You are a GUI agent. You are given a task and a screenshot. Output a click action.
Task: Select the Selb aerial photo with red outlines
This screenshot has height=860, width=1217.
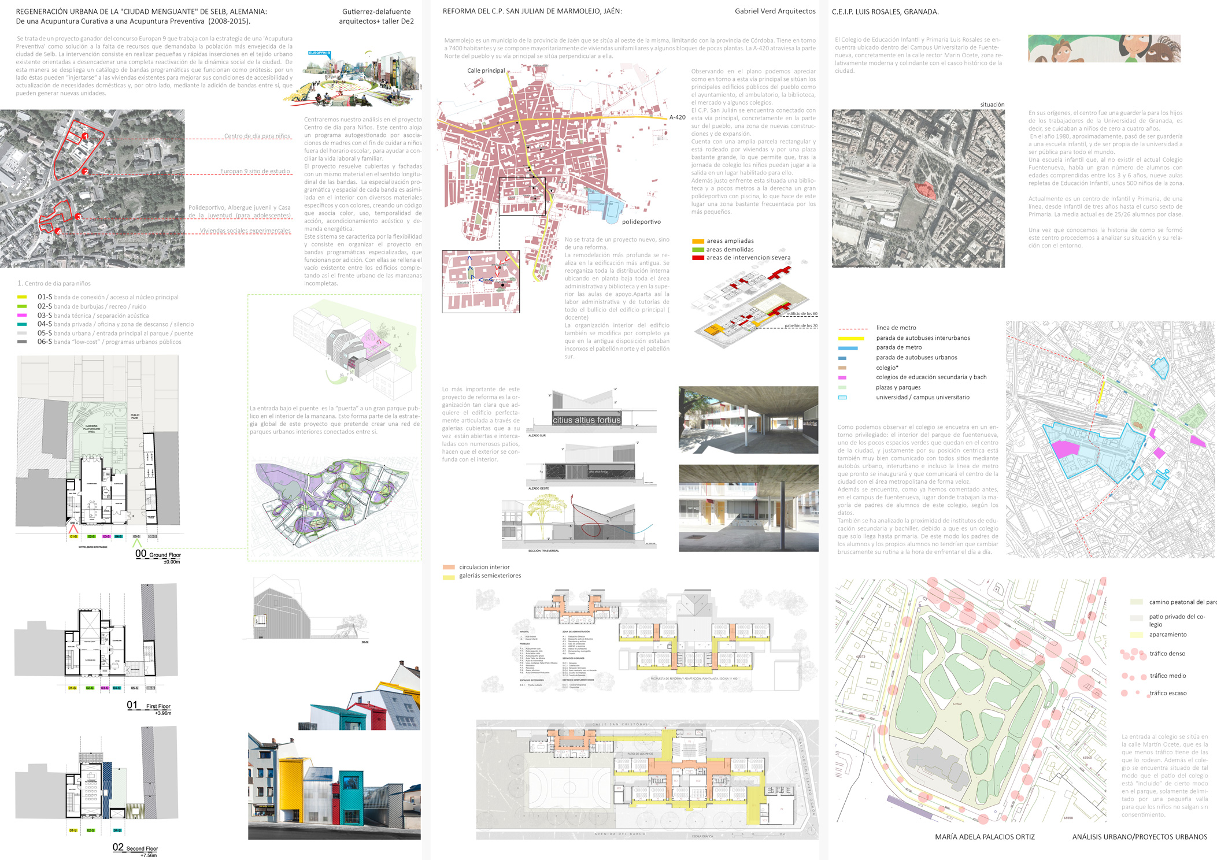93,188
